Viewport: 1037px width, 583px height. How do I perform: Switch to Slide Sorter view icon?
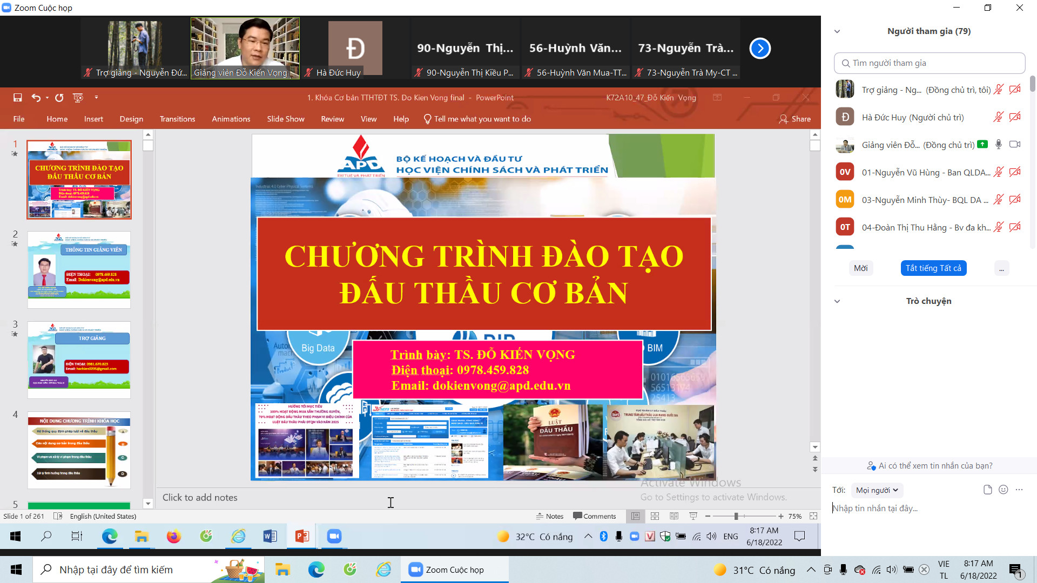pyautogui.click(x=655, y=516)
